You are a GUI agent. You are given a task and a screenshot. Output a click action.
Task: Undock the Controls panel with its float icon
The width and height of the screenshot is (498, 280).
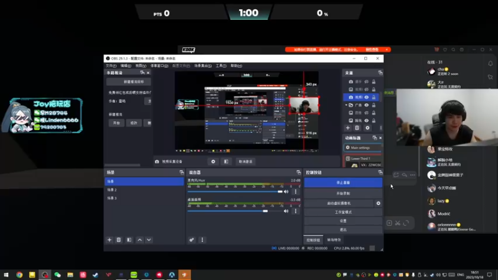tap(380, 172)
